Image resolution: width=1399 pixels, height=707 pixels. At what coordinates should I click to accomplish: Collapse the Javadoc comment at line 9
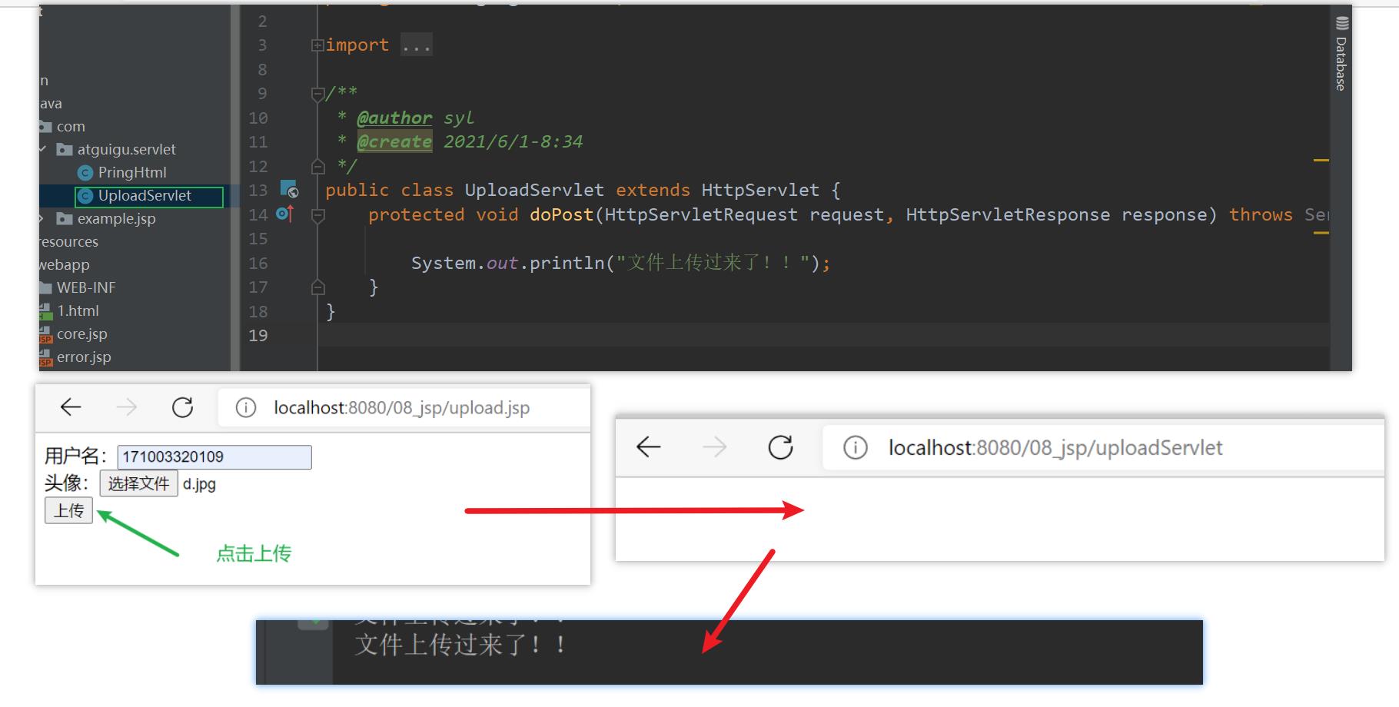317,94
